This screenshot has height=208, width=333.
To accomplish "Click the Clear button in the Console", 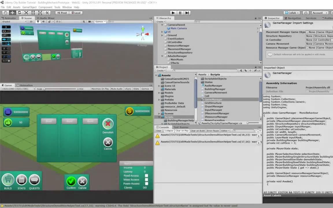I will tap(158, 131).
